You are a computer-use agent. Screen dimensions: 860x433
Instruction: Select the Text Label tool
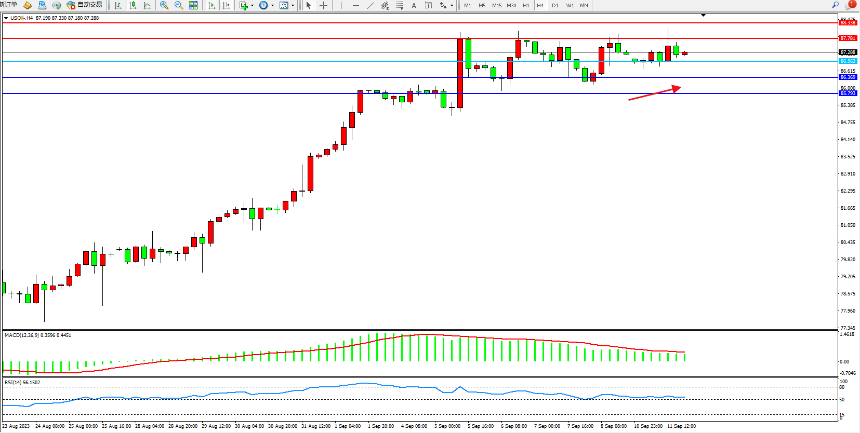click(x=428, y=5)
